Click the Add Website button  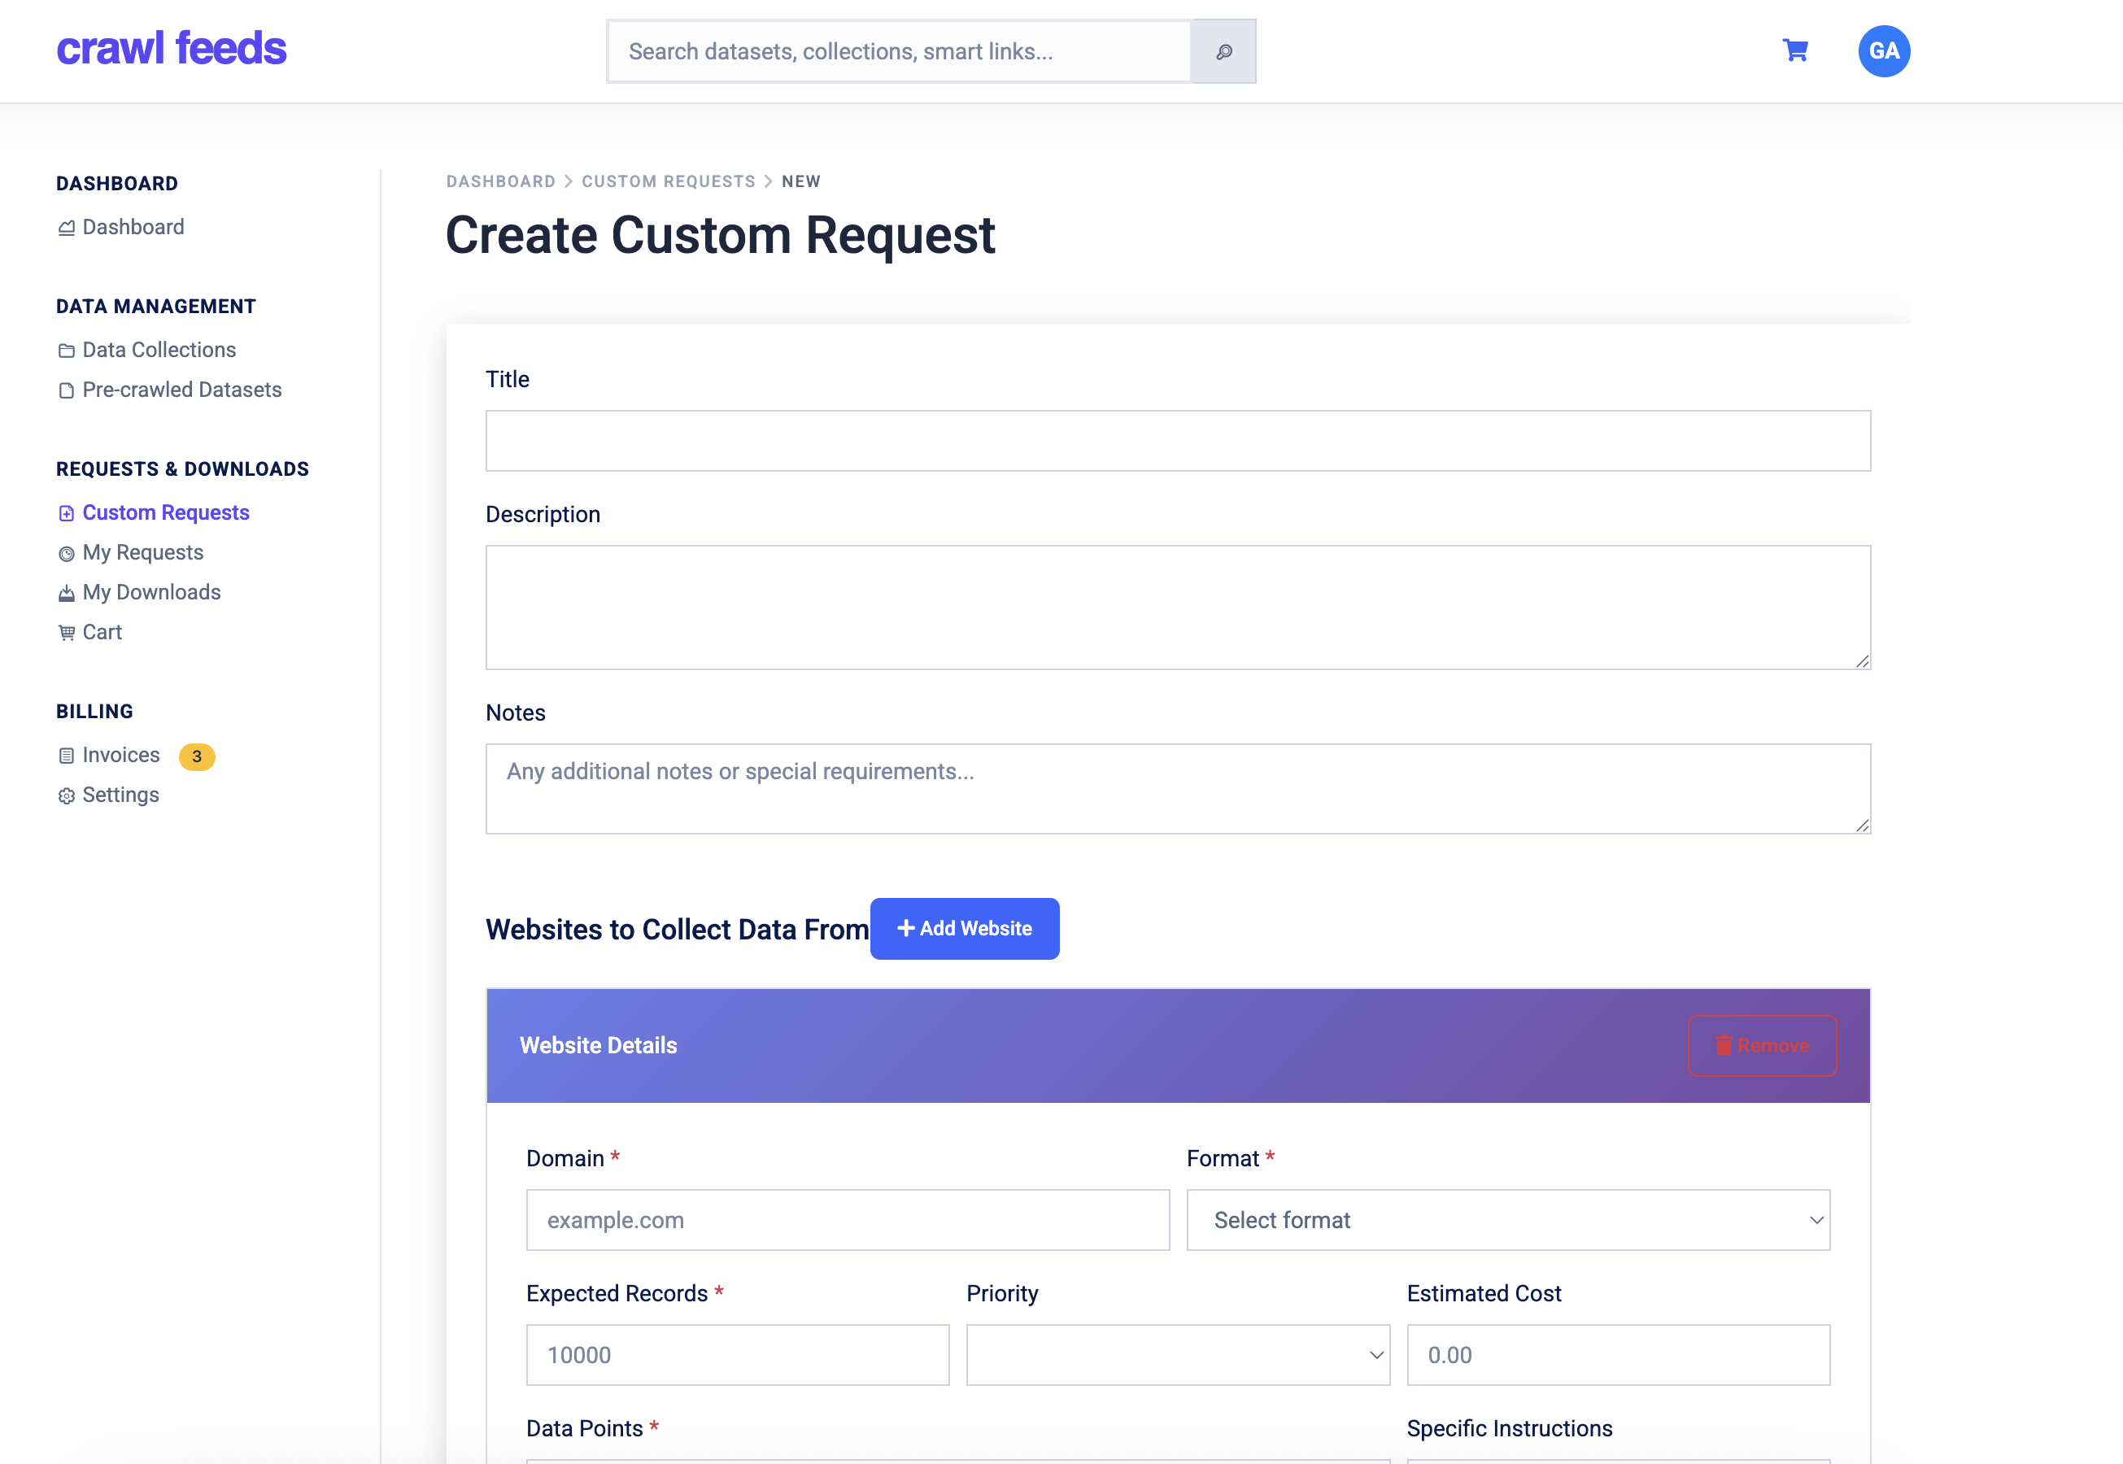pos(964,928)
